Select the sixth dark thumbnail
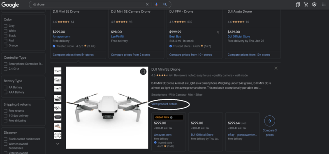329x154 pixels. [x=58, y=117]
